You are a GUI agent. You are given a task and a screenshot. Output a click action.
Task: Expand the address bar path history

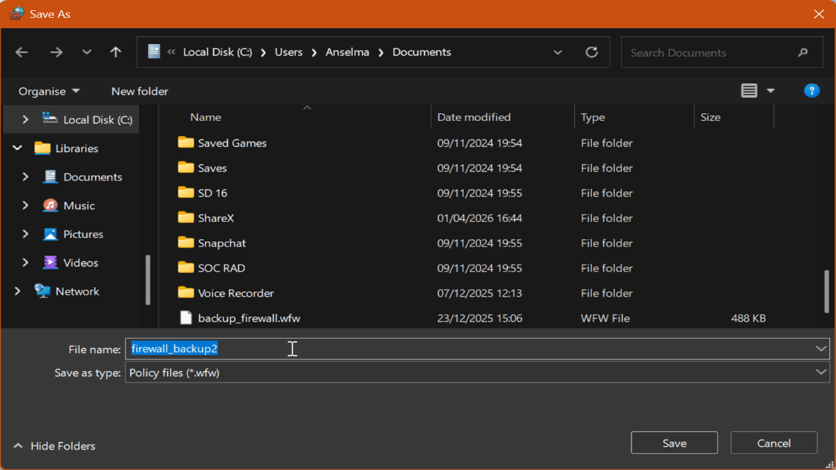[x=557, y=52]
